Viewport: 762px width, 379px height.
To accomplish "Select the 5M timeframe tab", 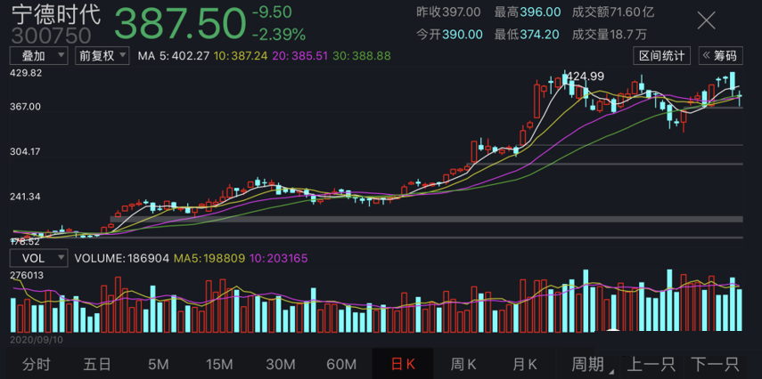I will tap(159, 364).
